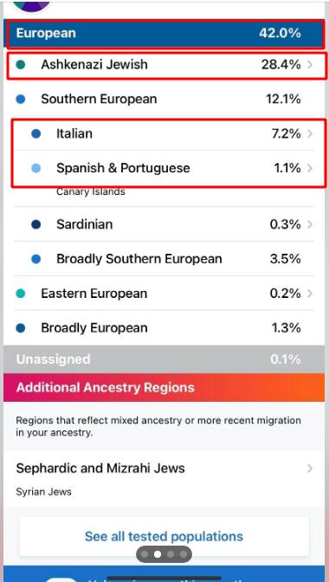Open Spanish & Portuguese chevron arrow
The image size is (329, 582).
310,169
